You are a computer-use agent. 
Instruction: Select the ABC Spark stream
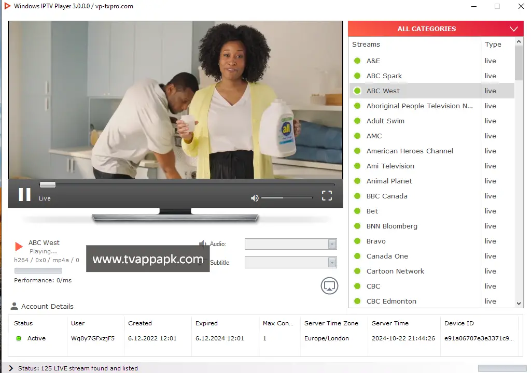pos(431,76)
